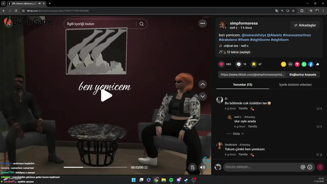Open the three-dot more options menu
The image size is (327, 184).
[203, 23]
